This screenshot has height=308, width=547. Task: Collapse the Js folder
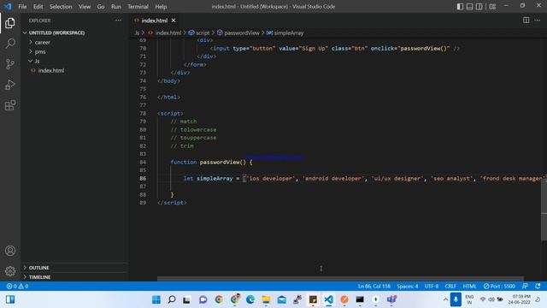point(37,61)
